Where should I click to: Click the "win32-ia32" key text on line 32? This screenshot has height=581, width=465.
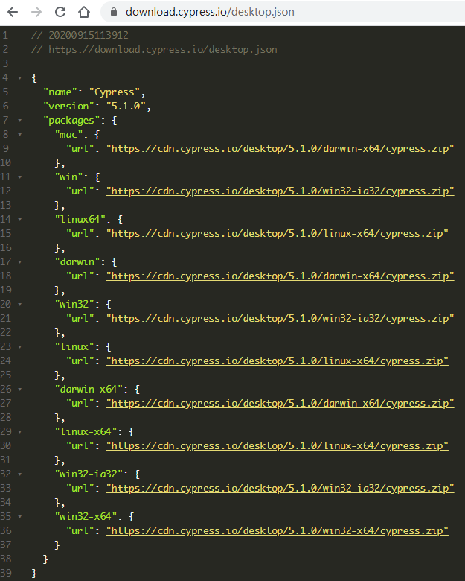click(88, 474)
